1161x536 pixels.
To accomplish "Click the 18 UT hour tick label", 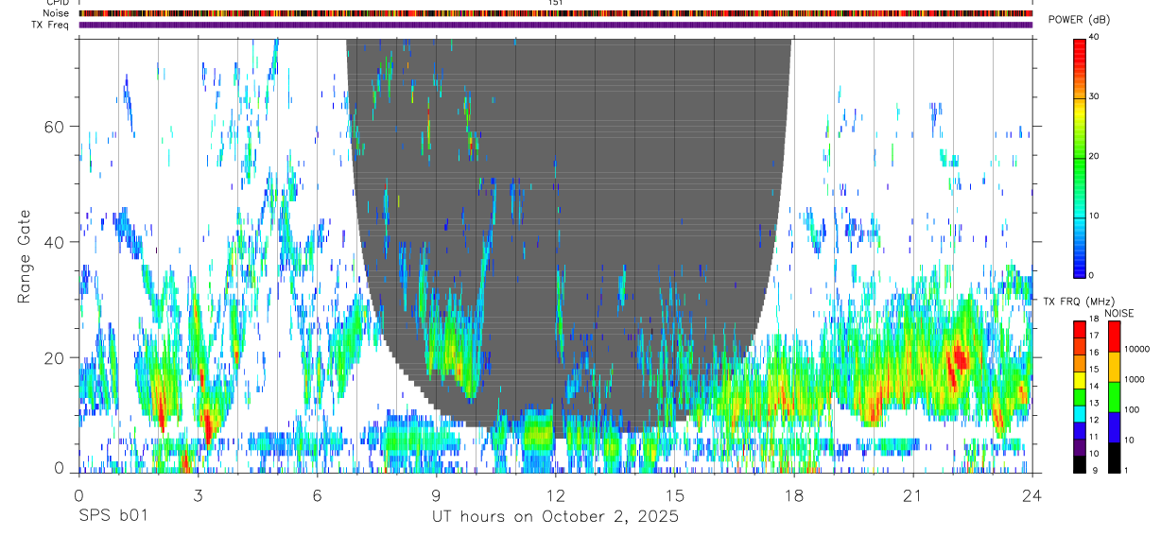I will 794,494.
